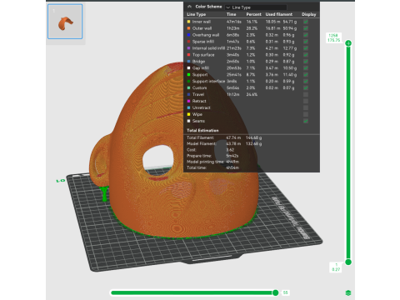Click the yellow Inner wall color swatch

[x=188, y=22]
